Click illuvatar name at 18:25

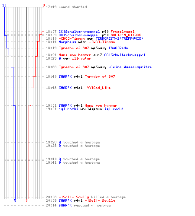pyautogui.click(x=81, y=58)
